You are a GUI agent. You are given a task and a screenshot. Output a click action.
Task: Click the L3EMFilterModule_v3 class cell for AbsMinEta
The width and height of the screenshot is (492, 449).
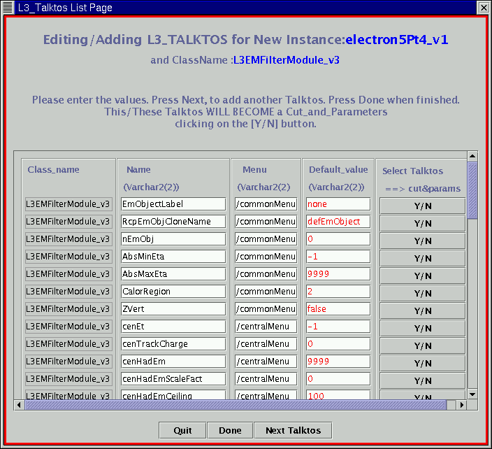point(68,257)
